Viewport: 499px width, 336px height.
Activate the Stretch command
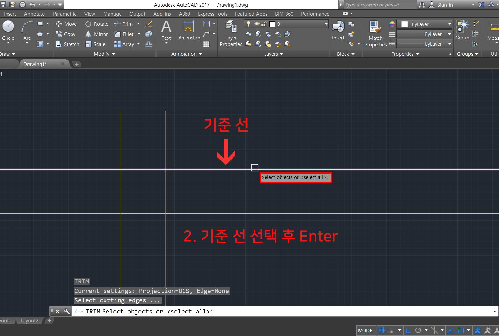coord(67,44)
